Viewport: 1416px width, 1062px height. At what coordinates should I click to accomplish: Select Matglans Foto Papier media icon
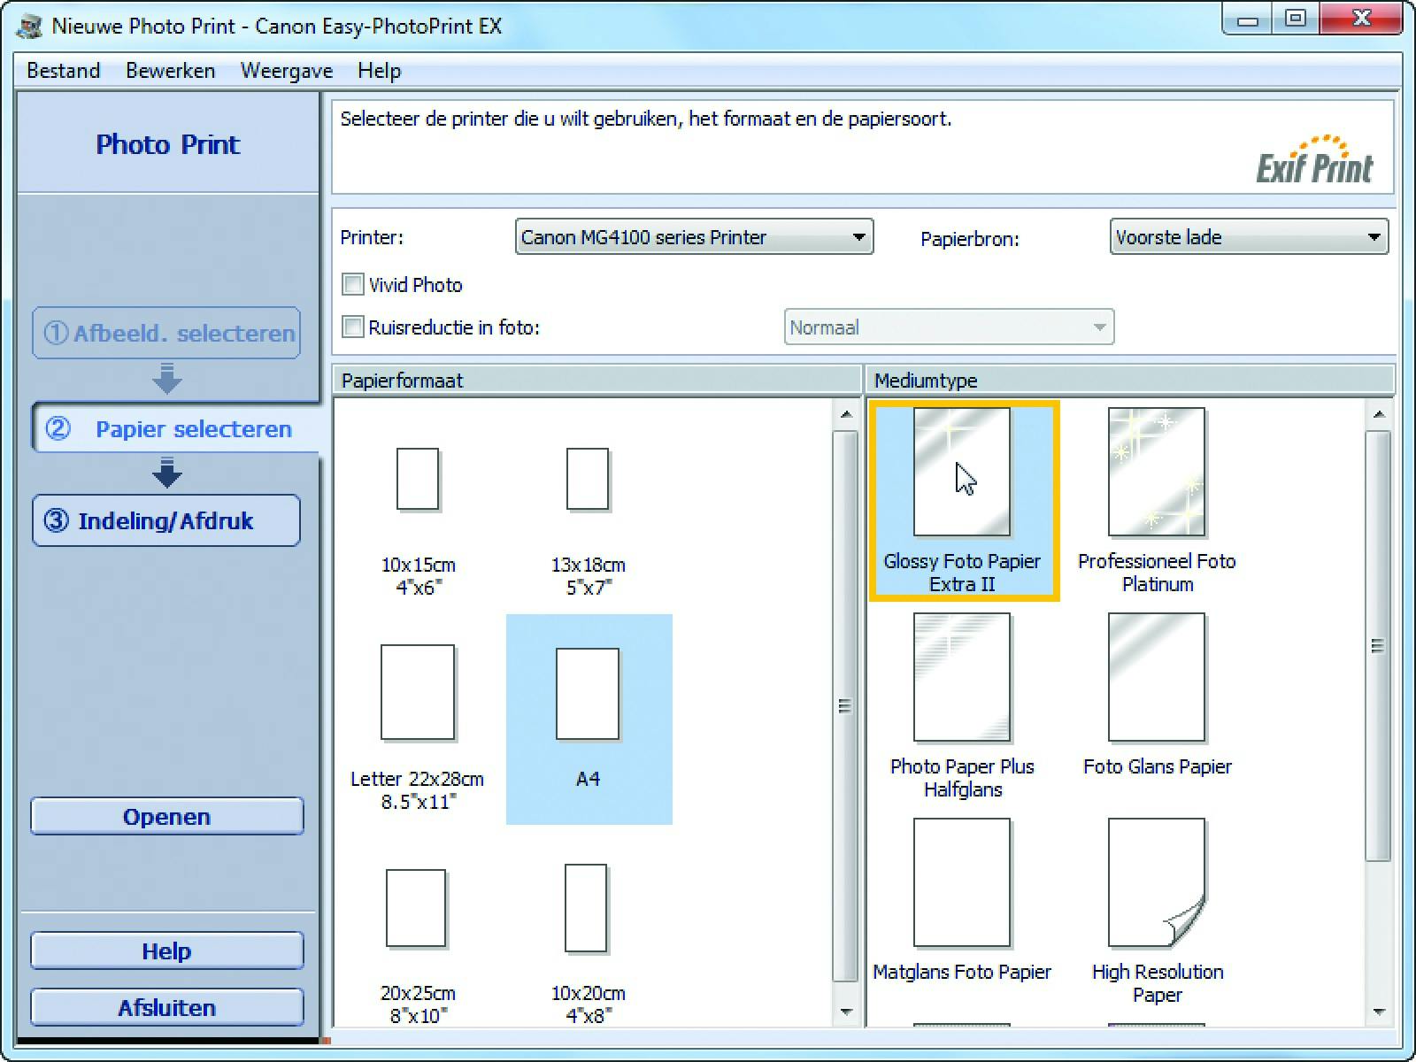click(x=962, y=882)
